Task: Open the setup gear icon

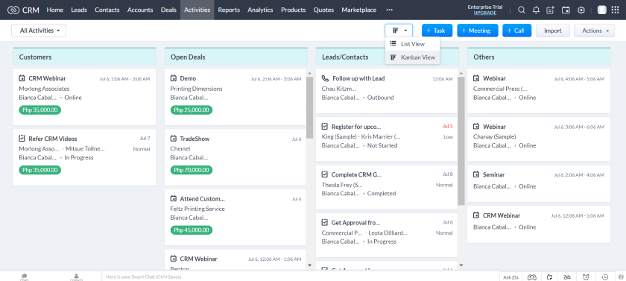Action: point(581,10)
